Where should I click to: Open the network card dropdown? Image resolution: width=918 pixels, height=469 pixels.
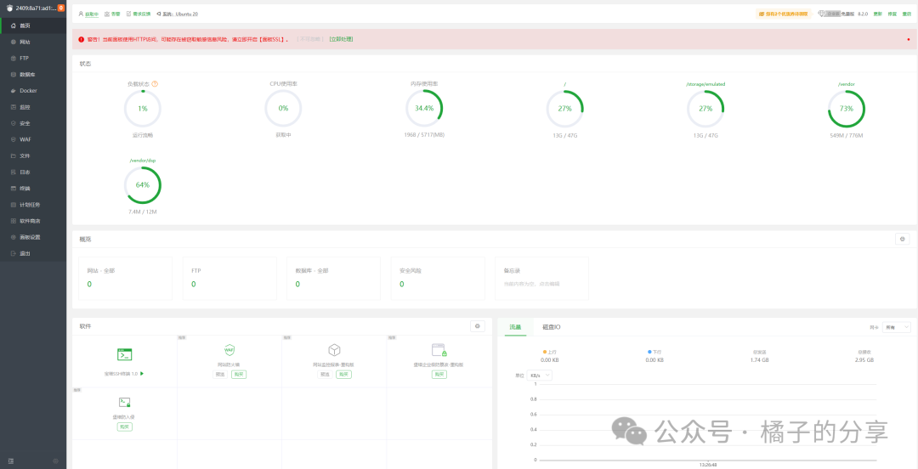(897, 327)
